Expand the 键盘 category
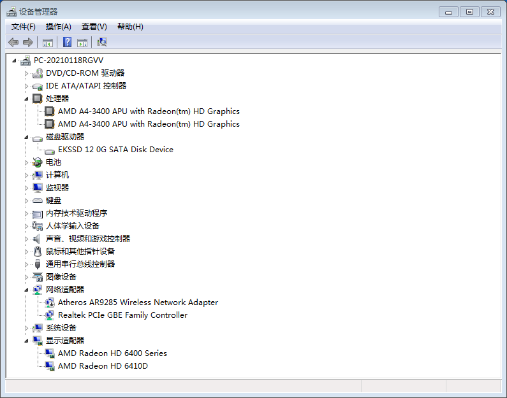This screenshot has width=507, height=398. click(26, 201)
